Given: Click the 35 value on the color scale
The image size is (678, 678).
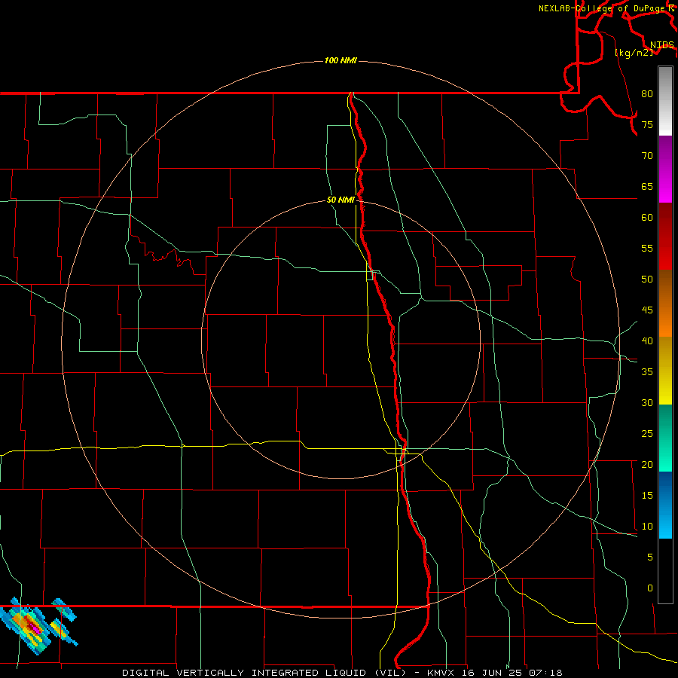Looking at the screenshot, I should [647, 372].
